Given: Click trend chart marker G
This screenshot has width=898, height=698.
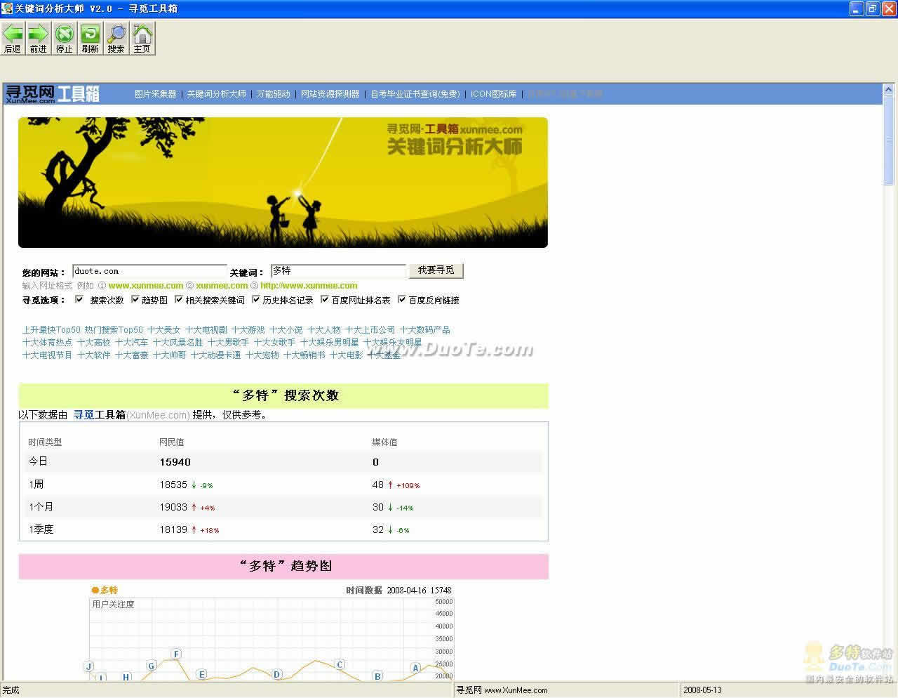Looking at the screenshot, I should click(x=151, y=666).
